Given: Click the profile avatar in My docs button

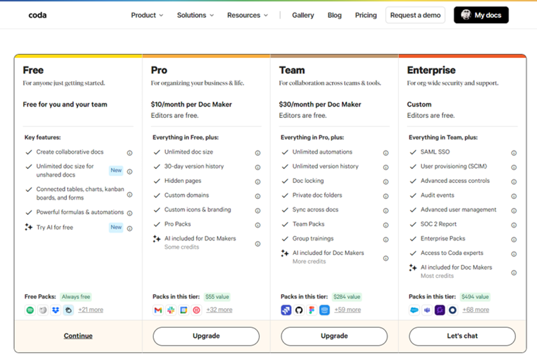Looking at the screenshot, I should [x=465, y=15].
